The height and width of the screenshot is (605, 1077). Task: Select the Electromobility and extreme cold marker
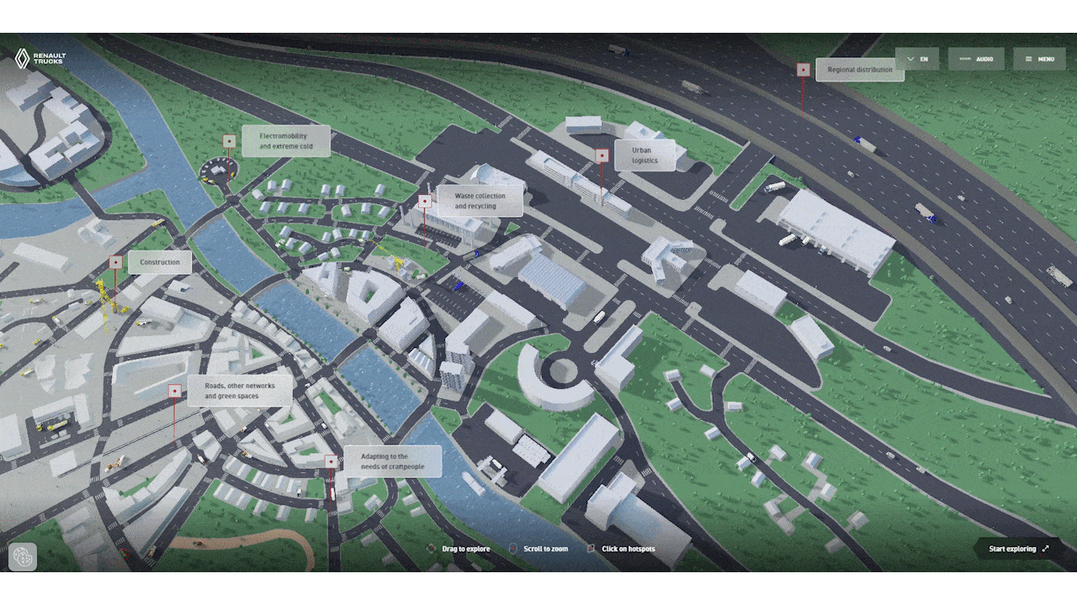[229, 141]
